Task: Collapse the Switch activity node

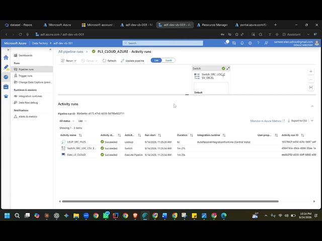Action: [x=228, y=68]
